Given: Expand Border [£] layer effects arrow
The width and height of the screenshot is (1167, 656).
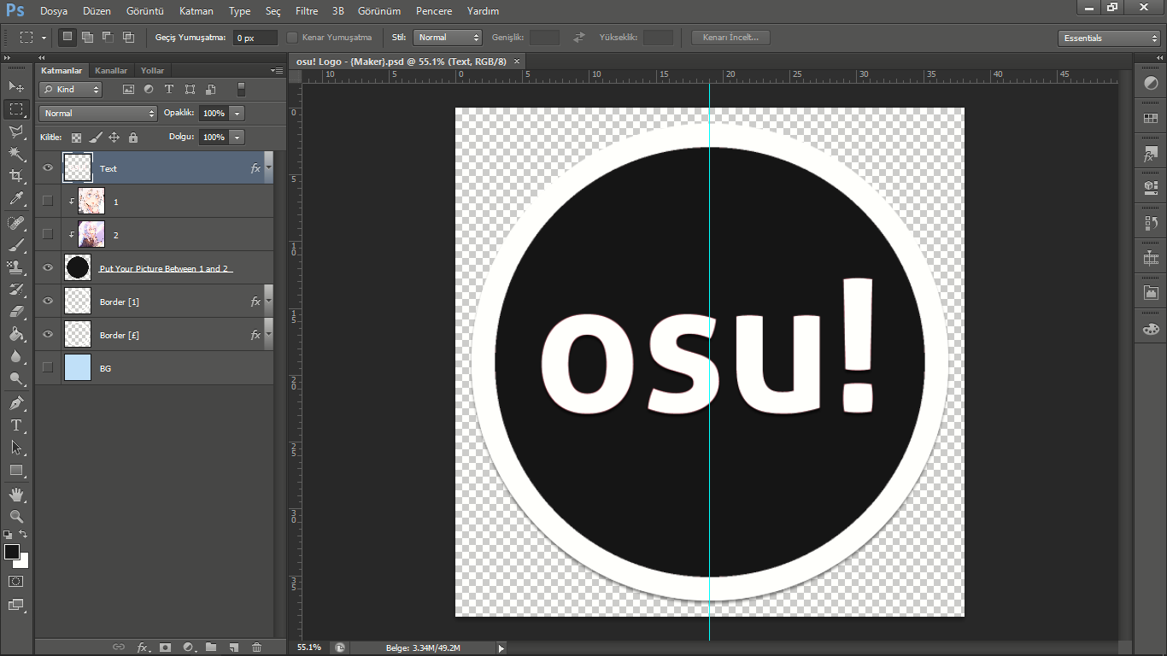Looking at the screenshot, I should [268, 335].
